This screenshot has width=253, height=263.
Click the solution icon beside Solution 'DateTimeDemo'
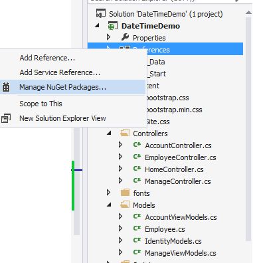101,14
